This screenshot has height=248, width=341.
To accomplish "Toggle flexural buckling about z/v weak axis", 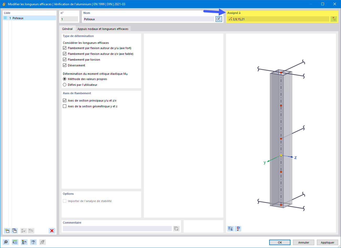I will 65,54.
